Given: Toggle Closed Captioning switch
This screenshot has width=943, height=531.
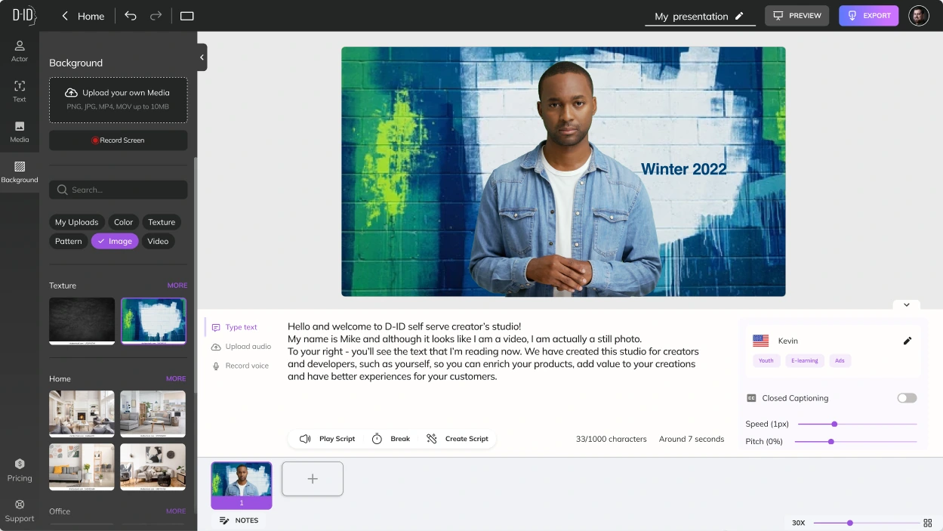Looking at the screenshot, I should coord(907,398).
